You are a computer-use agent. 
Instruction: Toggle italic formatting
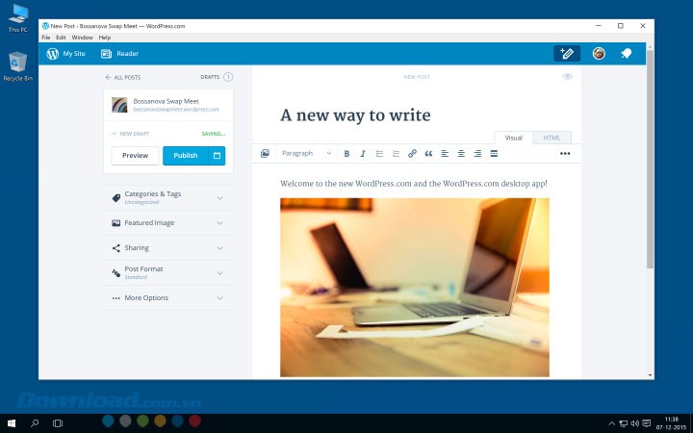pos(363,154)
